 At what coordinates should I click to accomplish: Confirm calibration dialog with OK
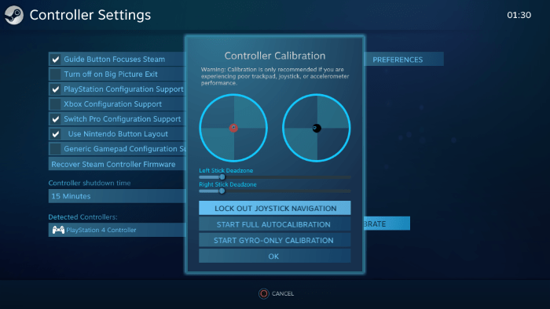[275, 256]
